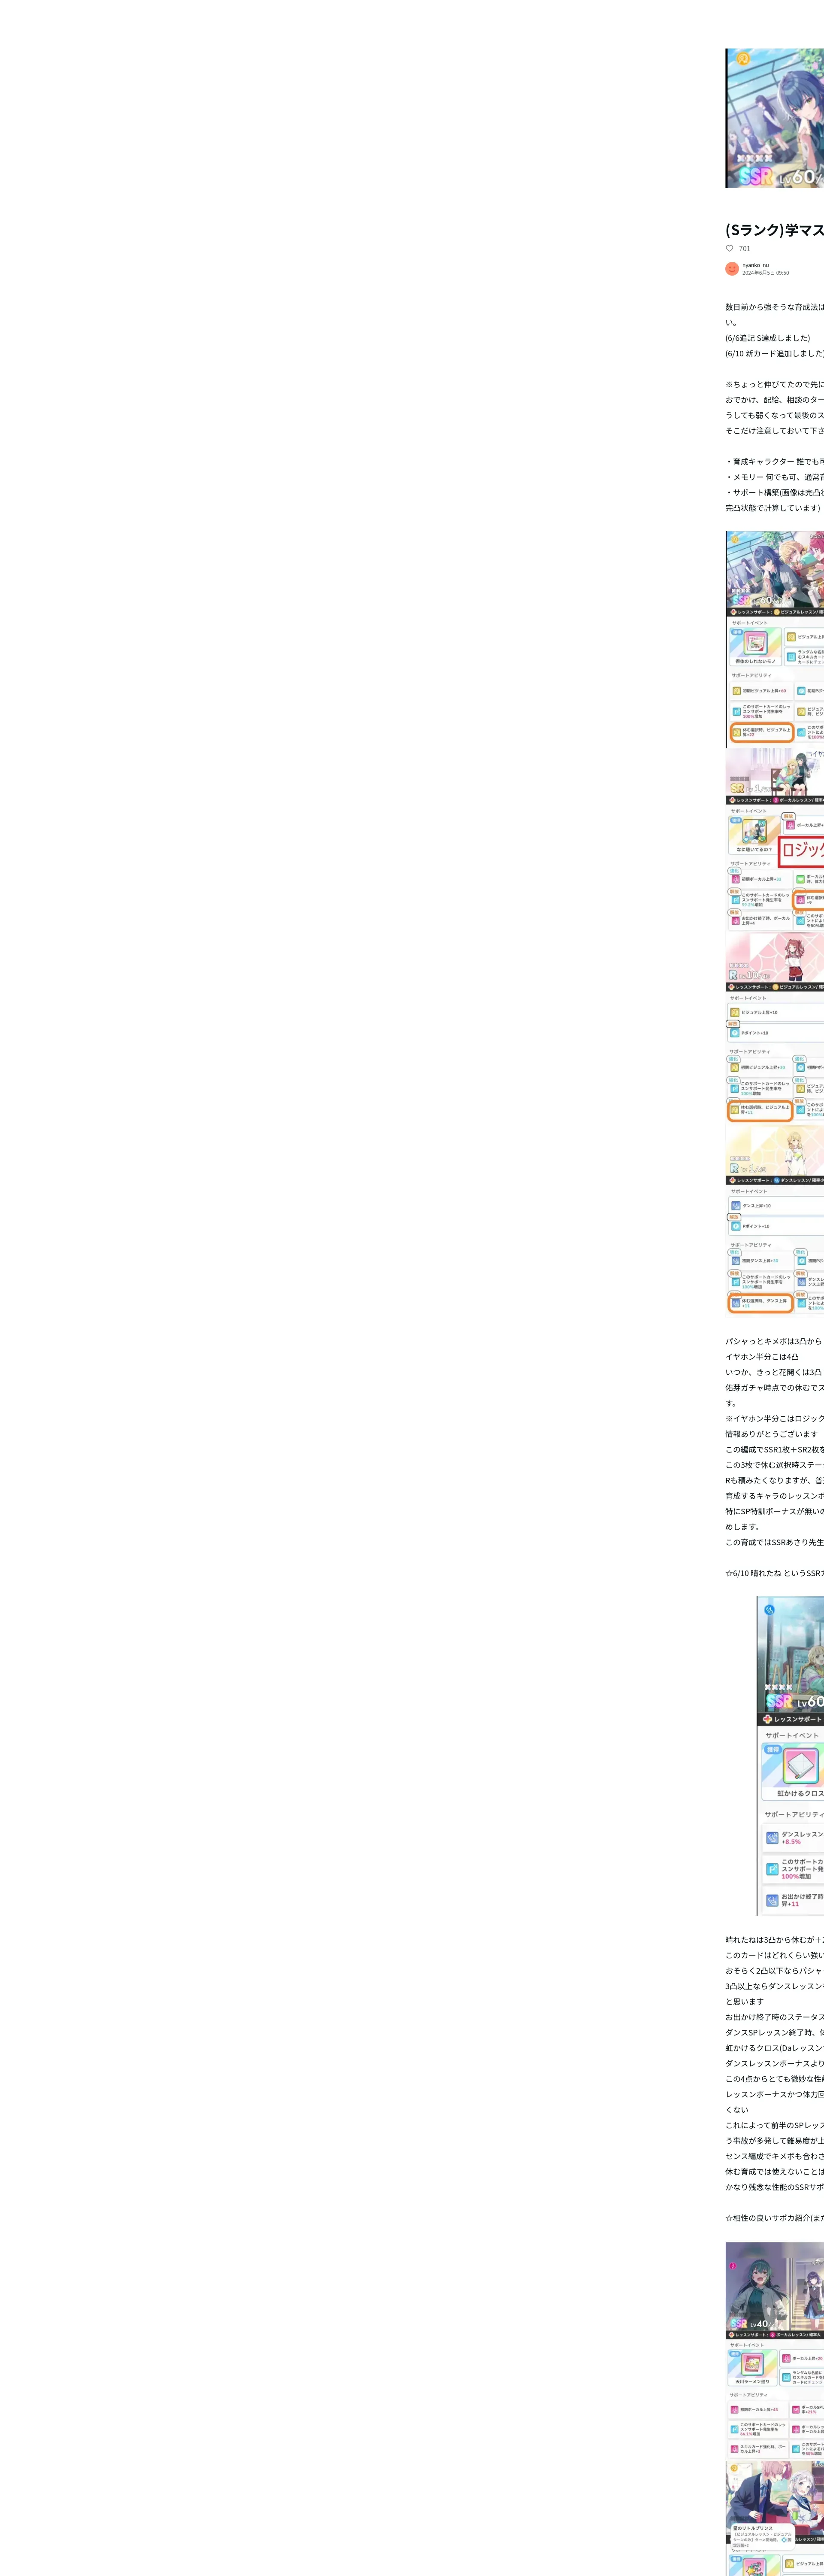This screenshot has width=824, height=2576.
Task: Click the line 情報ありがとうございます
Action: coord(771,1434)
